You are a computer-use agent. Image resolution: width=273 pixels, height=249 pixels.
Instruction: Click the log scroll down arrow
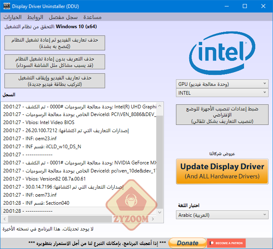(160, 212)
